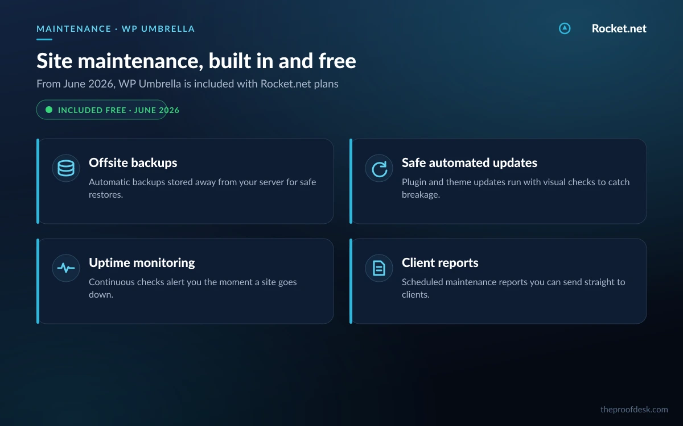The width and height of the screenshot is (683, 426).
Task: Select the Included Free June 2026 badge
Action: [x=102, y=110]
